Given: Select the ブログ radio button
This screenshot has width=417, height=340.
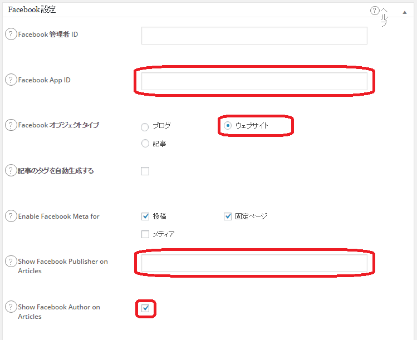Looking at the screenshot, I should 145,127.
